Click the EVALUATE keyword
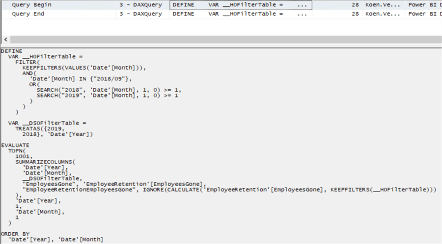The height and width of the screenshot is (244, 442). click(15, 146)
